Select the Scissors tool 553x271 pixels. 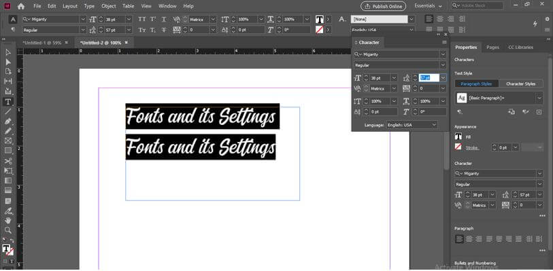pos(8,161)
